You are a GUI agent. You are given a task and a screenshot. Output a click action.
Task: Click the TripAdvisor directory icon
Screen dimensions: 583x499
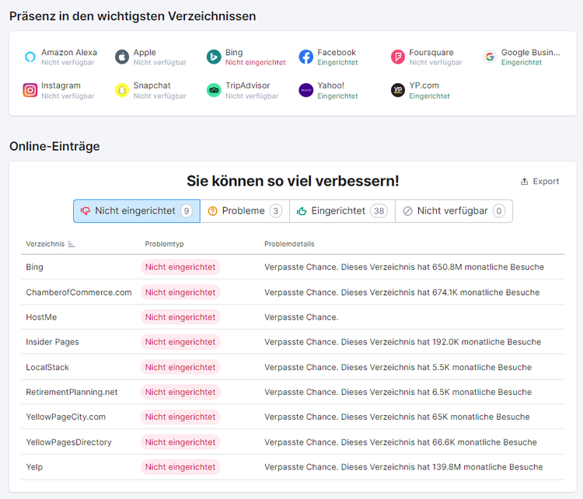[x=214, y=90]
